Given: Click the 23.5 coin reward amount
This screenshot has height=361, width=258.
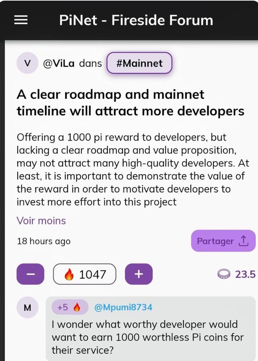Looking at the screenshot, I should coord(245,274).
